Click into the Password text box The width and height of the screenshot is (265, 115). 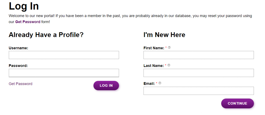point(64,73)
